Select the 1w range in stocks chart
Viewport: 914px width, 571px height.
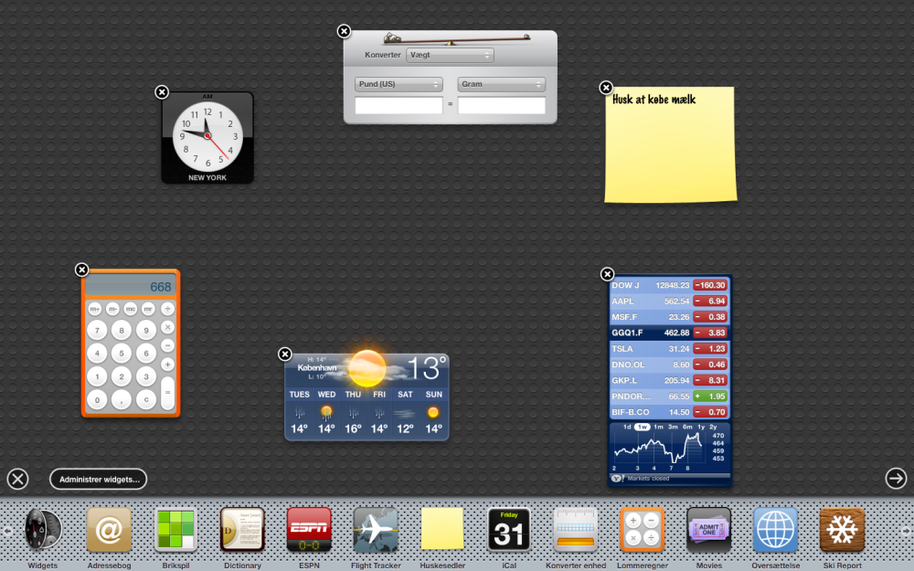[643, 427]
